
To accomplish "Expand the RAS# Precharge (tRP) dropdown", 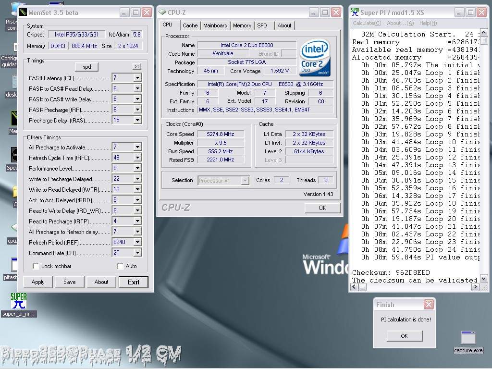I will tap(137, 110).
